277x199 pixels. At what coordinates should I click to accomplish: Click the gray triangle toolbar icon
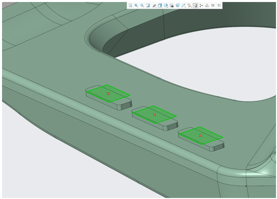[207, 5]
